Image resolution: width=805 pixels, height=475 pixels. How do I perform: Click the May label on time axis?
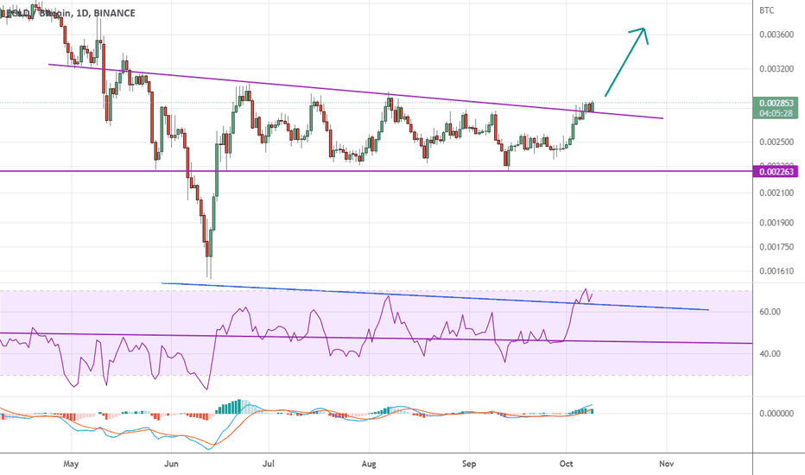[71, 464]
